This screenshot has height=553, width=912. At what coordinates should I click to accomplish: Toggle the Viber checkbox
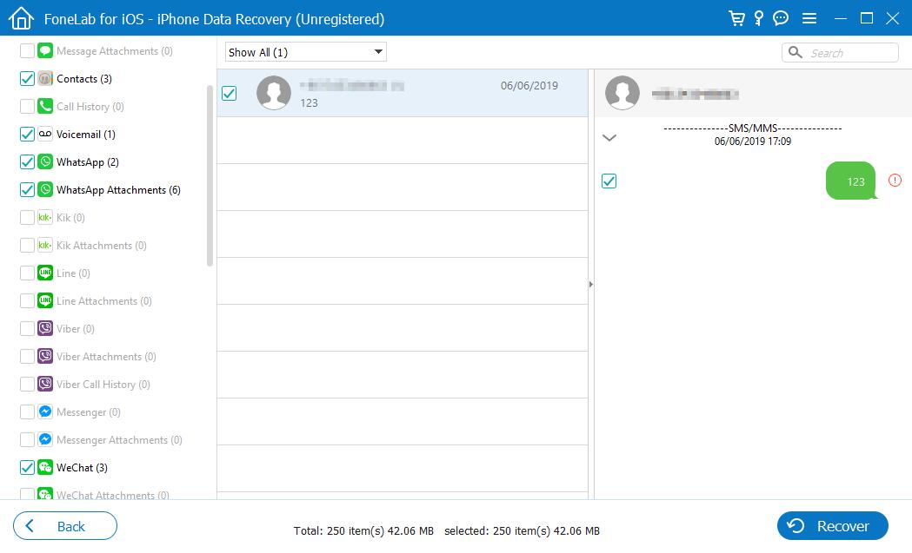tap(27, 329)
